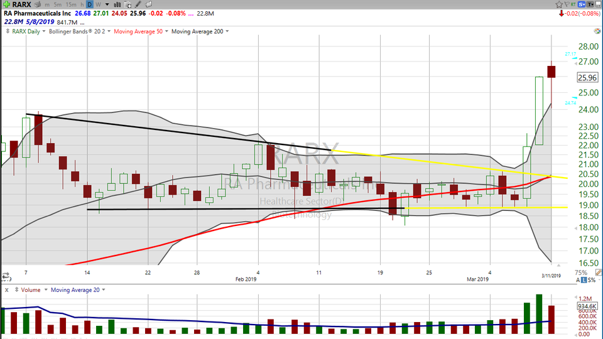
Task: Click the 75% chart zoom label
Action: pos(581,272)
